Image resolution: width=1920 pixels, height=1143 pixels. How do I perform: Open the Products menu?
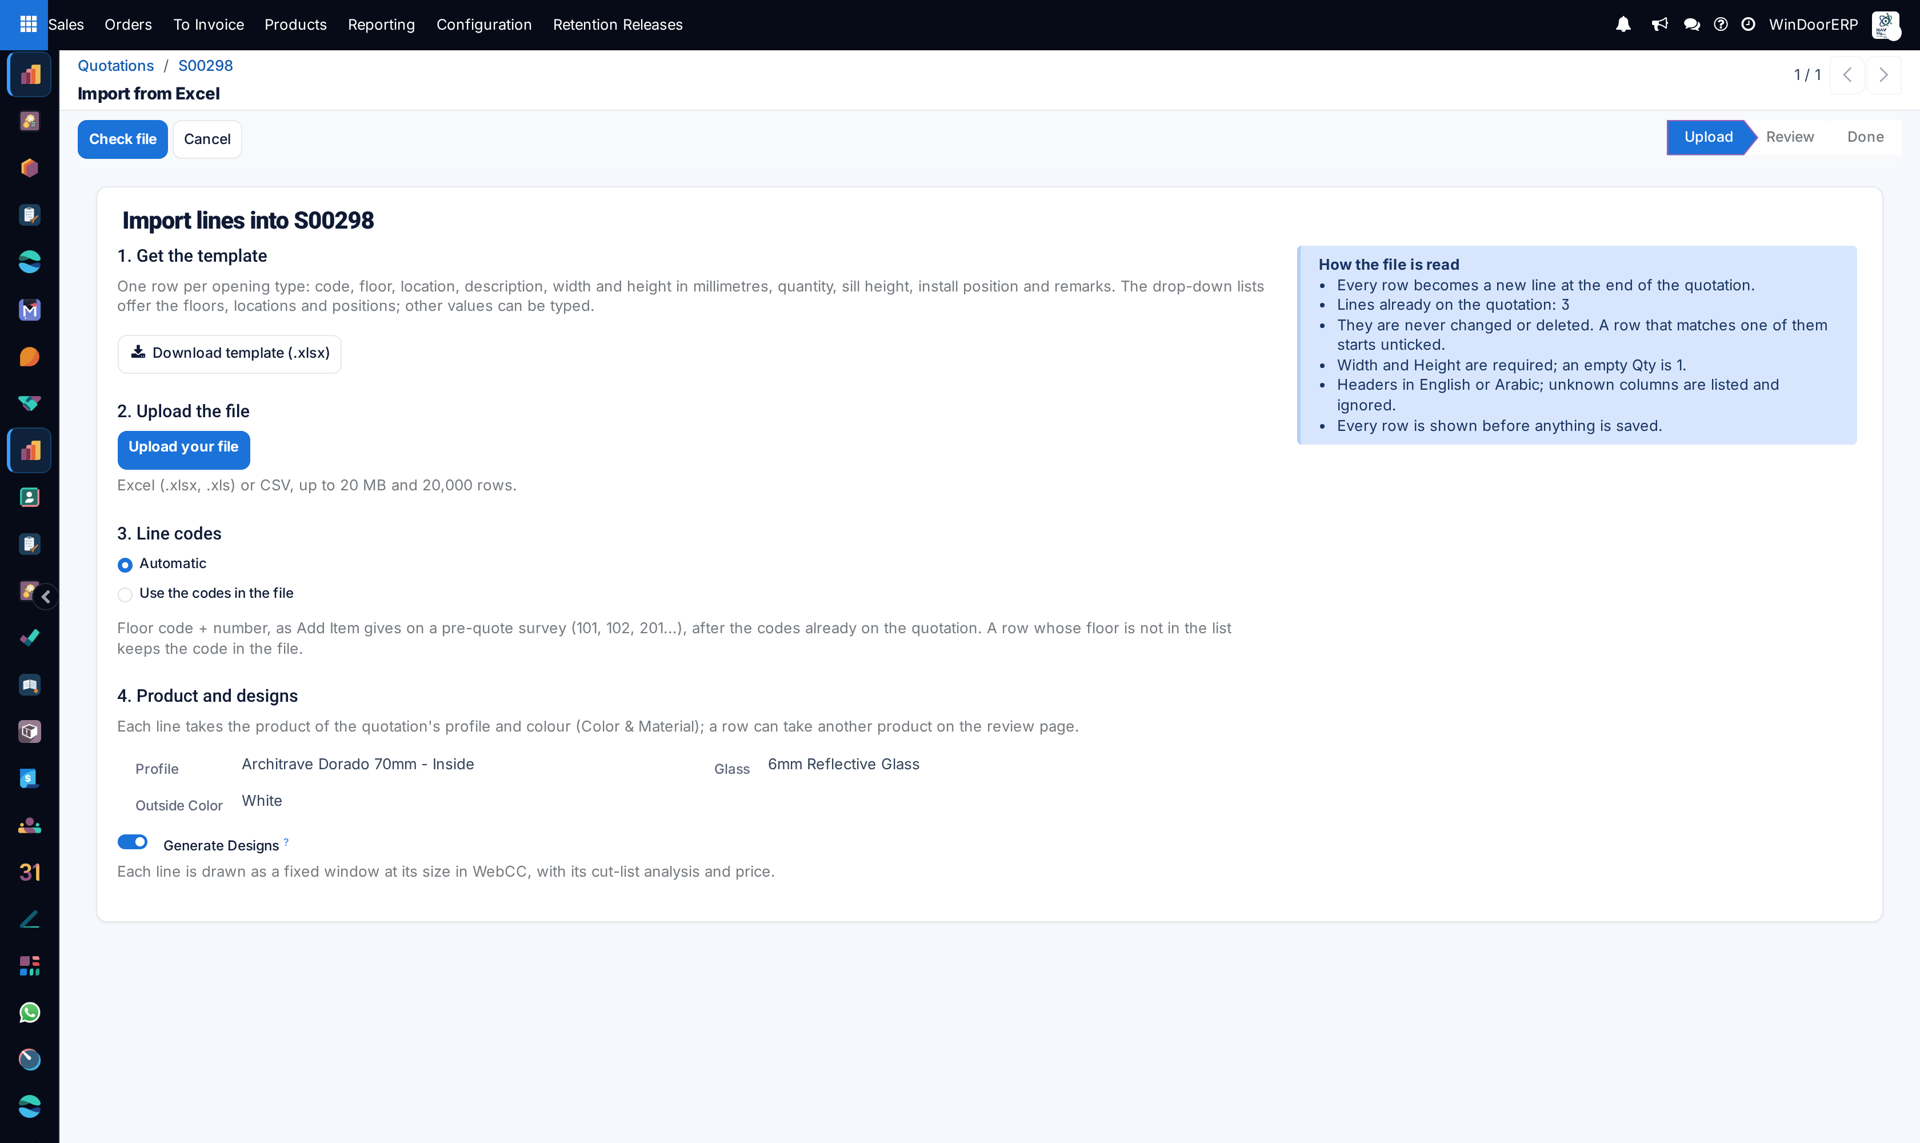coord(296,25)
